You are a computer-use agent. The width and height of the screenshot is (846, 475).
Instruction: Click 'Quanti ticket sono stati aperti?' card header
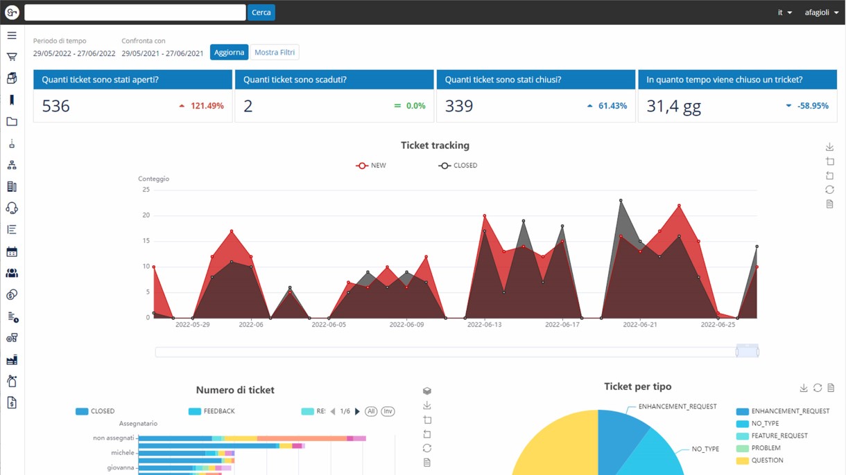click(x=133, y=80)
